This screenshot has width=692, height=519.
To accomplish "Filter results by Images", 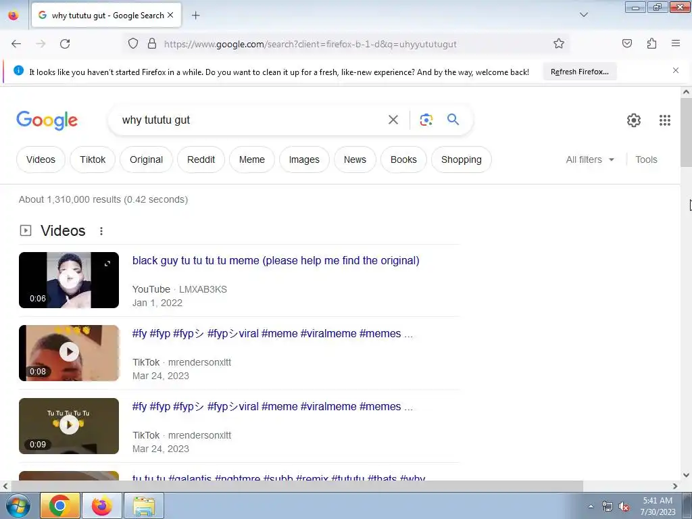I will pos(304,159).
